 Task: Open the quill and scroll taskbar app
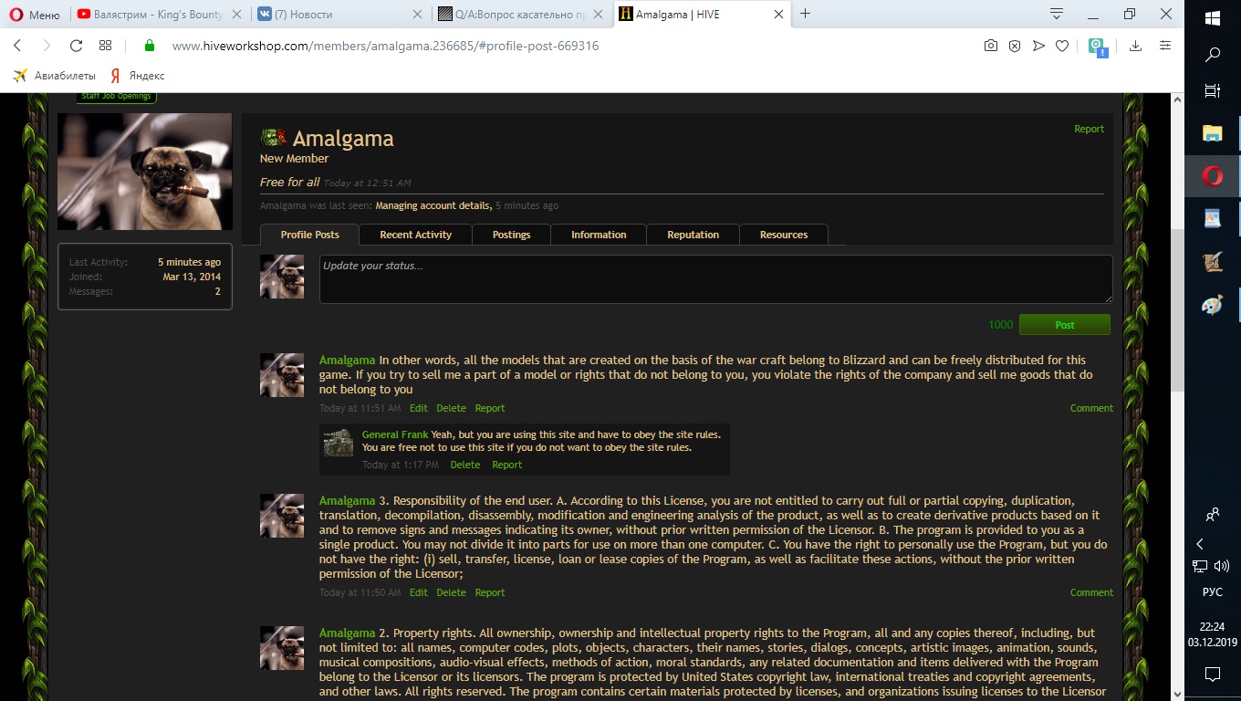tap(1213, 262)
